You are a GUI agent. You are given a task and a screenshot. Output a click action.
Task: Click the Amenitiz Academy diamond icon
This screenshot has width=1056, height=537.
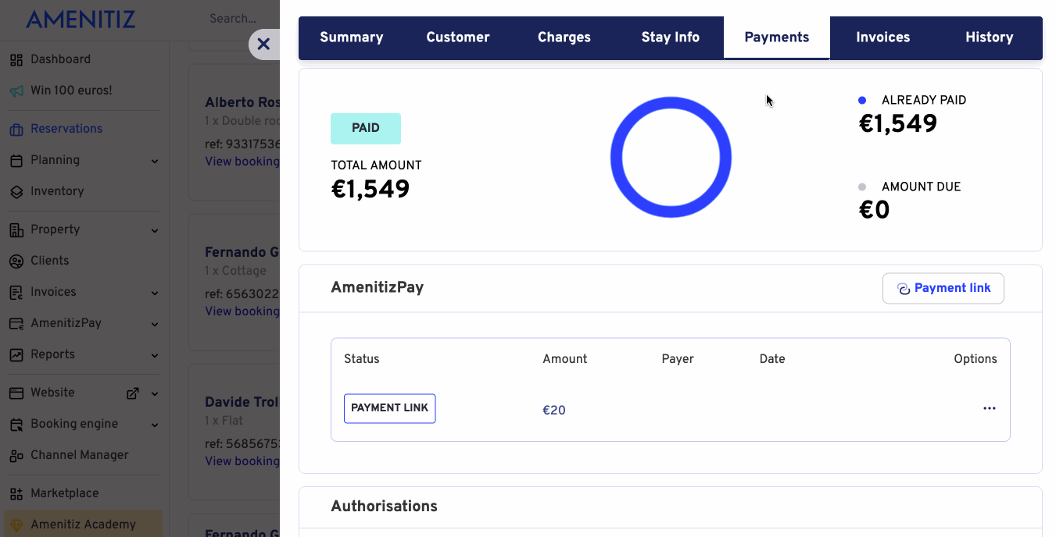tap(16, 525)
